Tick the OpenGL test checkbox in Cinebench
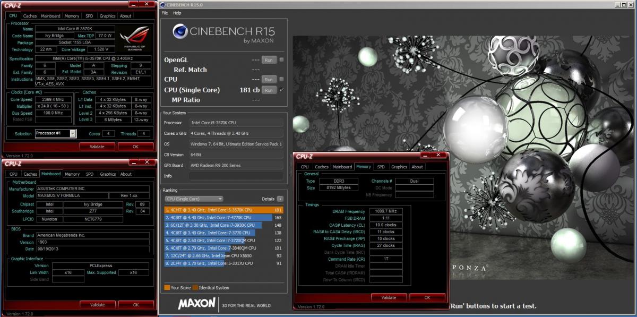Image resolution: width=637 pixels, height=317 pixels. pos(282,59)
